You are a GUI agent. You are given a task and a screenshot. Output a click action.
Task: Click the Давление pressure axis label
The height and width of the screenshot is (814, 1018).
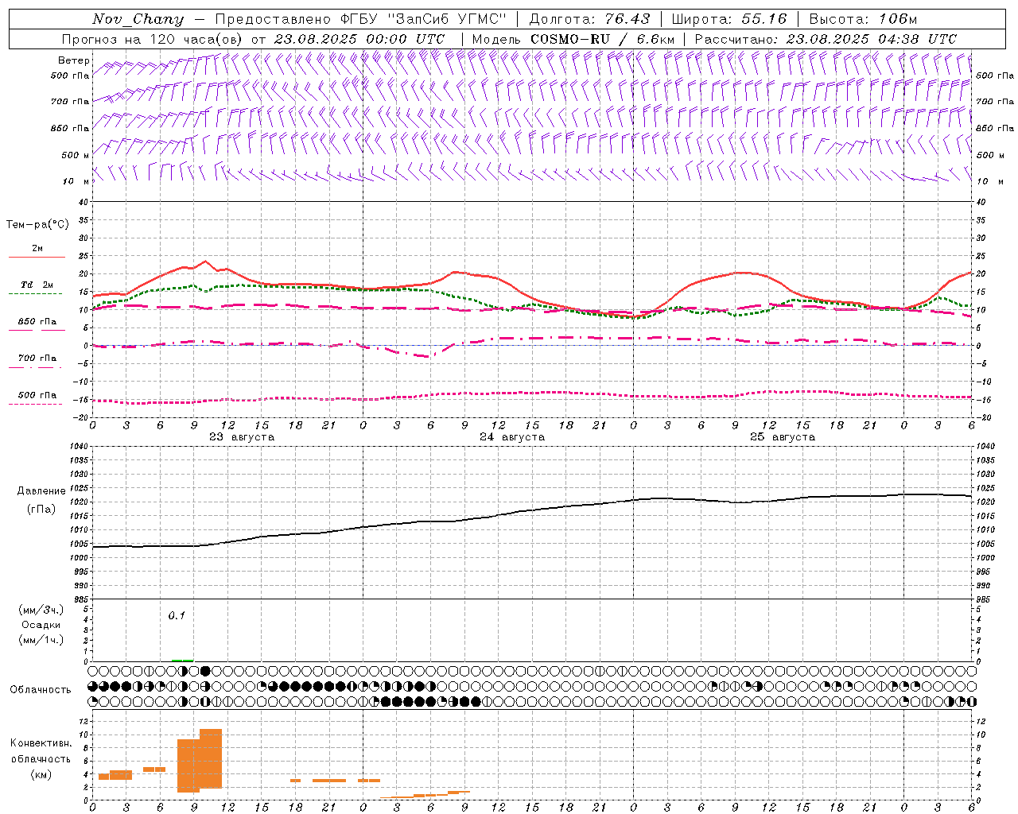[x=41, y=491]
